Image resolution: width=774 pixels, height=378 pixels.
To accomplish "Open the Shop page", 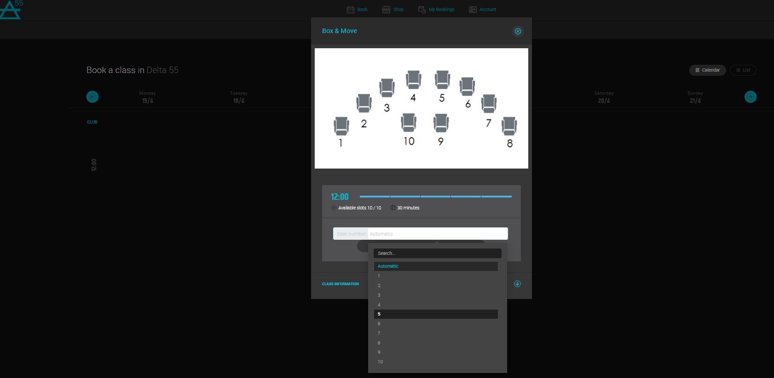I will coord(393,10).
